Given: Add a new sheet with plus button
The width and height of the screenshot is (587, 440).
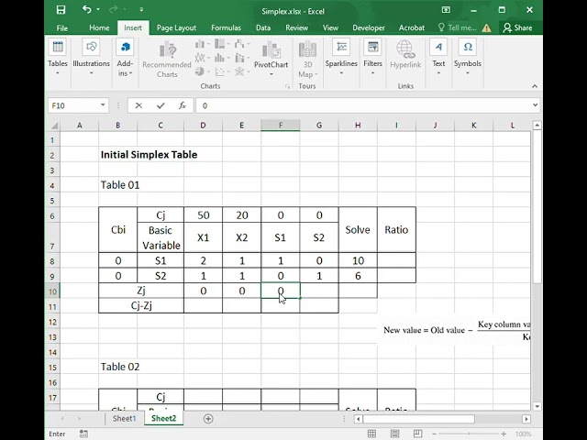Looking at the screenshot, I should click(x=208, y=419).
